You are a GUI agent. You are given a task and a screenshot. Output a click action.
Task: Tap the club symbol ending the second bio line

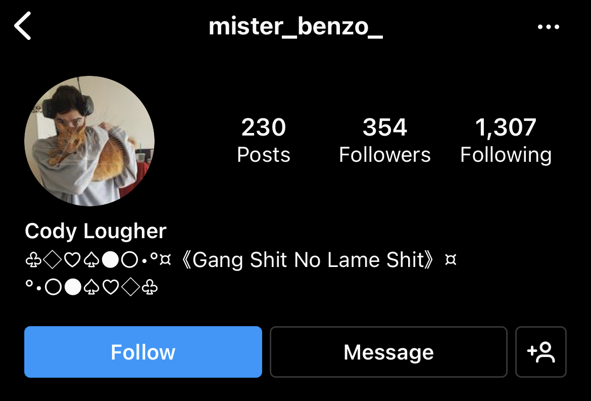click(150, 288)
